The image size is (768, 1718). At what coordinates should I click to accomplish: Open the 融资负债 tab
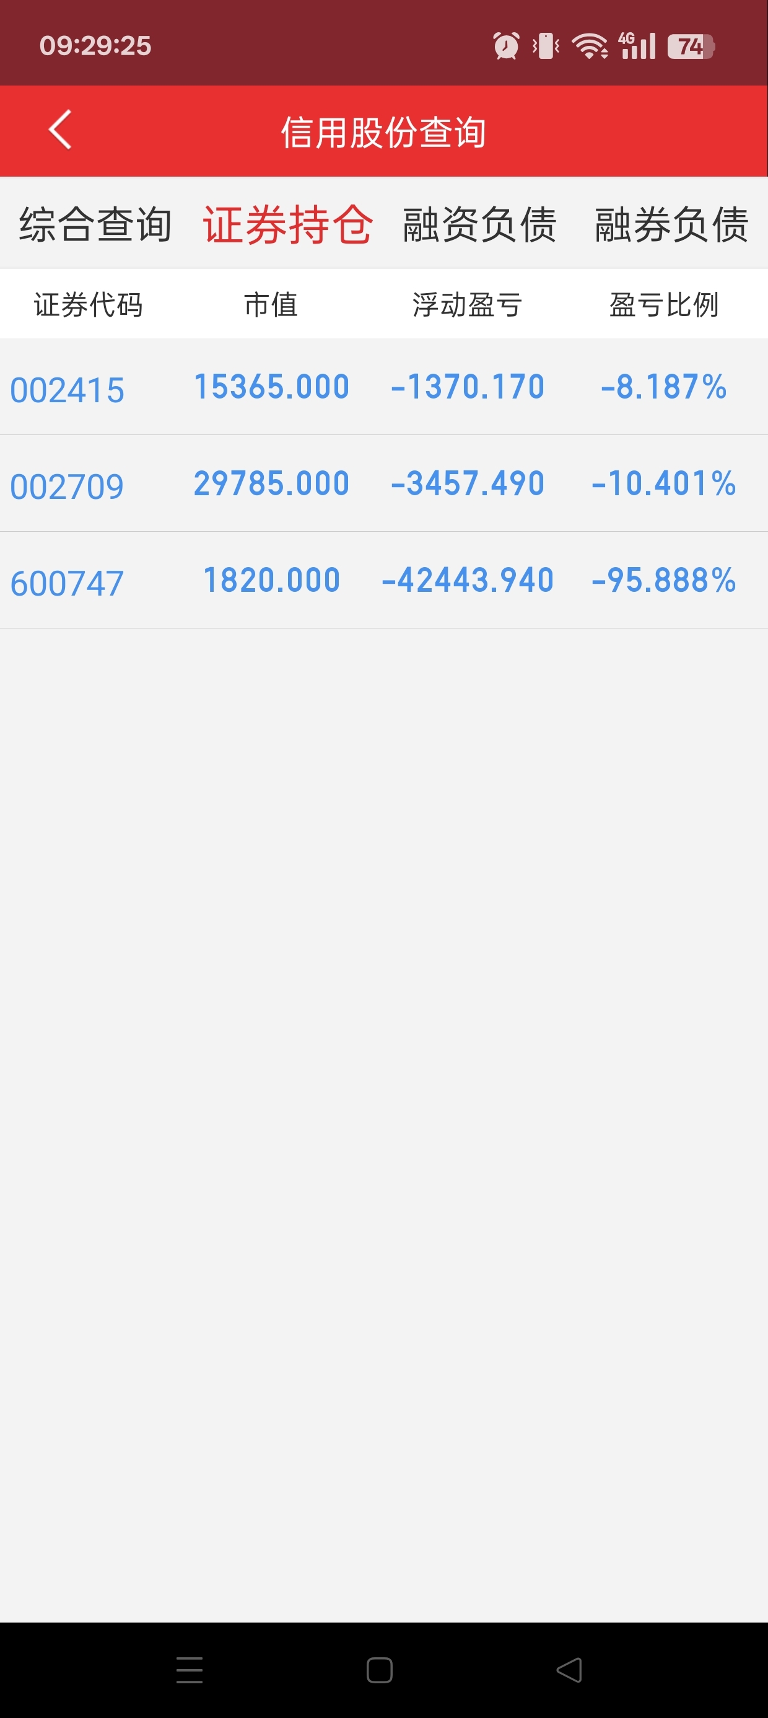coord(479,224)
